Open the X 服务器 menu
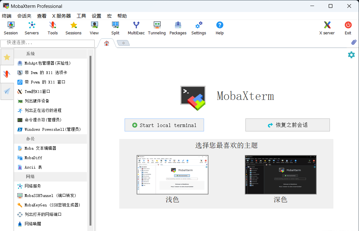 click(x=62, y=16)
